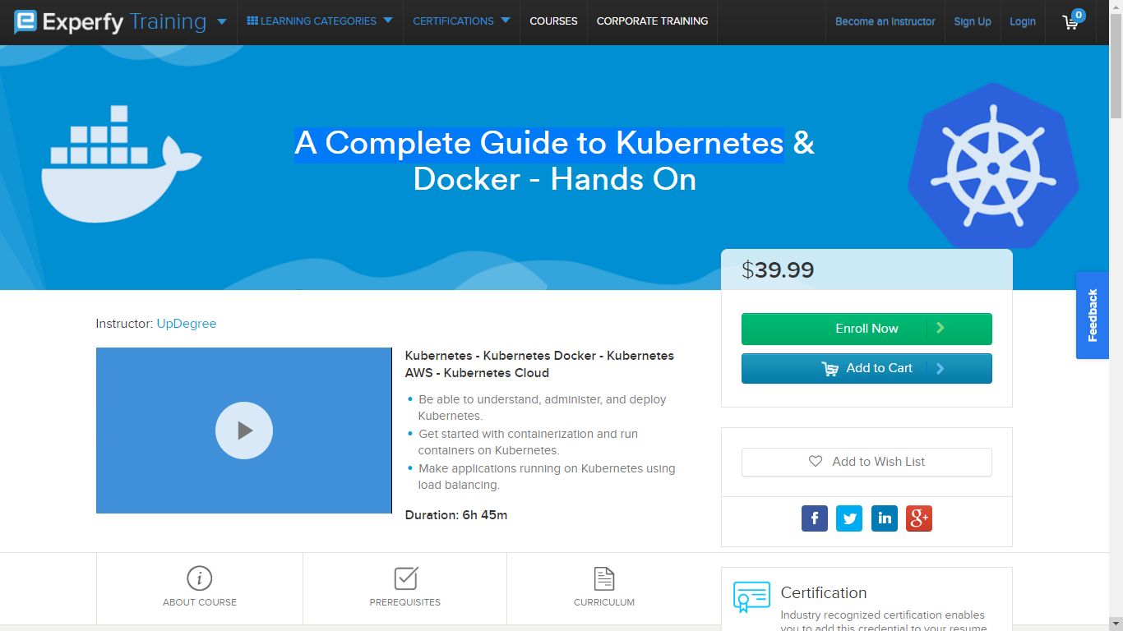Click the About Course info icon
Viewport: 1123px width, 631px height.
[x=200, y=578]
